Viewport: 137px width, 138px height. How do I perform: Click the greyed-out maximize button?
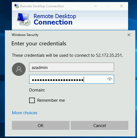[x=108, y=6]
